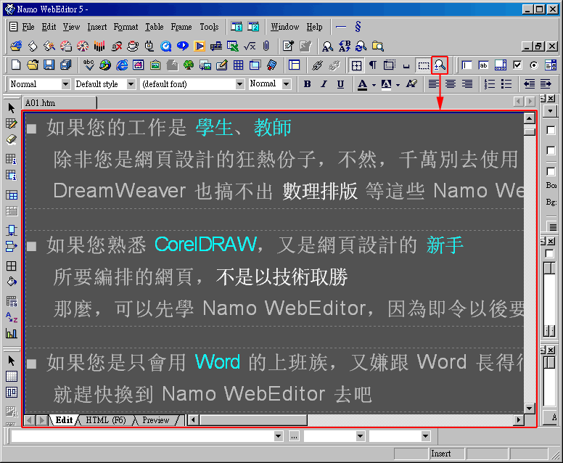
Task: Click the Find magnifier icon in second toolbar
Action: [327, 46]
